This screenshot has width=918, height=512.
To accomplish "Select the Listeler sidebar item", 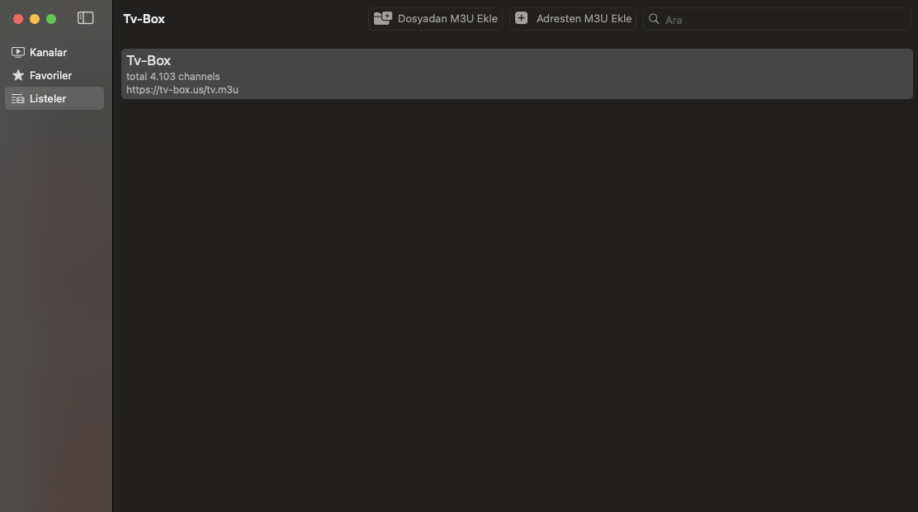I will (48, 98).
